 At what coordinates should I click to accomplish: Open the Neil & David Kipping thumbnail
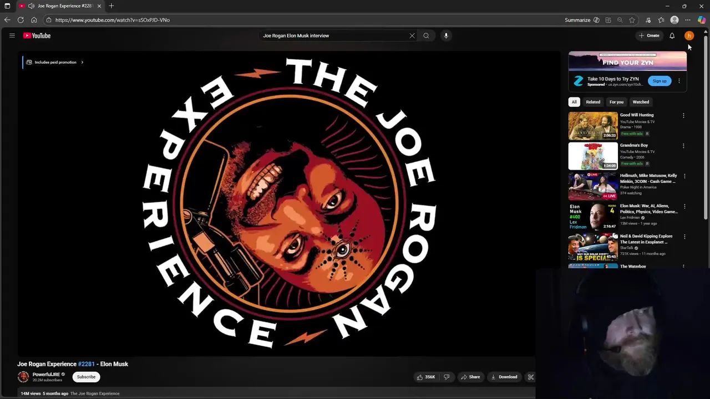click(x=593, y=247)
